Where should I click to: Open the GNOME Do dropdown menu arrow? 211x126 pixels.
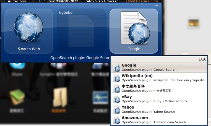[x=156, y=6]
